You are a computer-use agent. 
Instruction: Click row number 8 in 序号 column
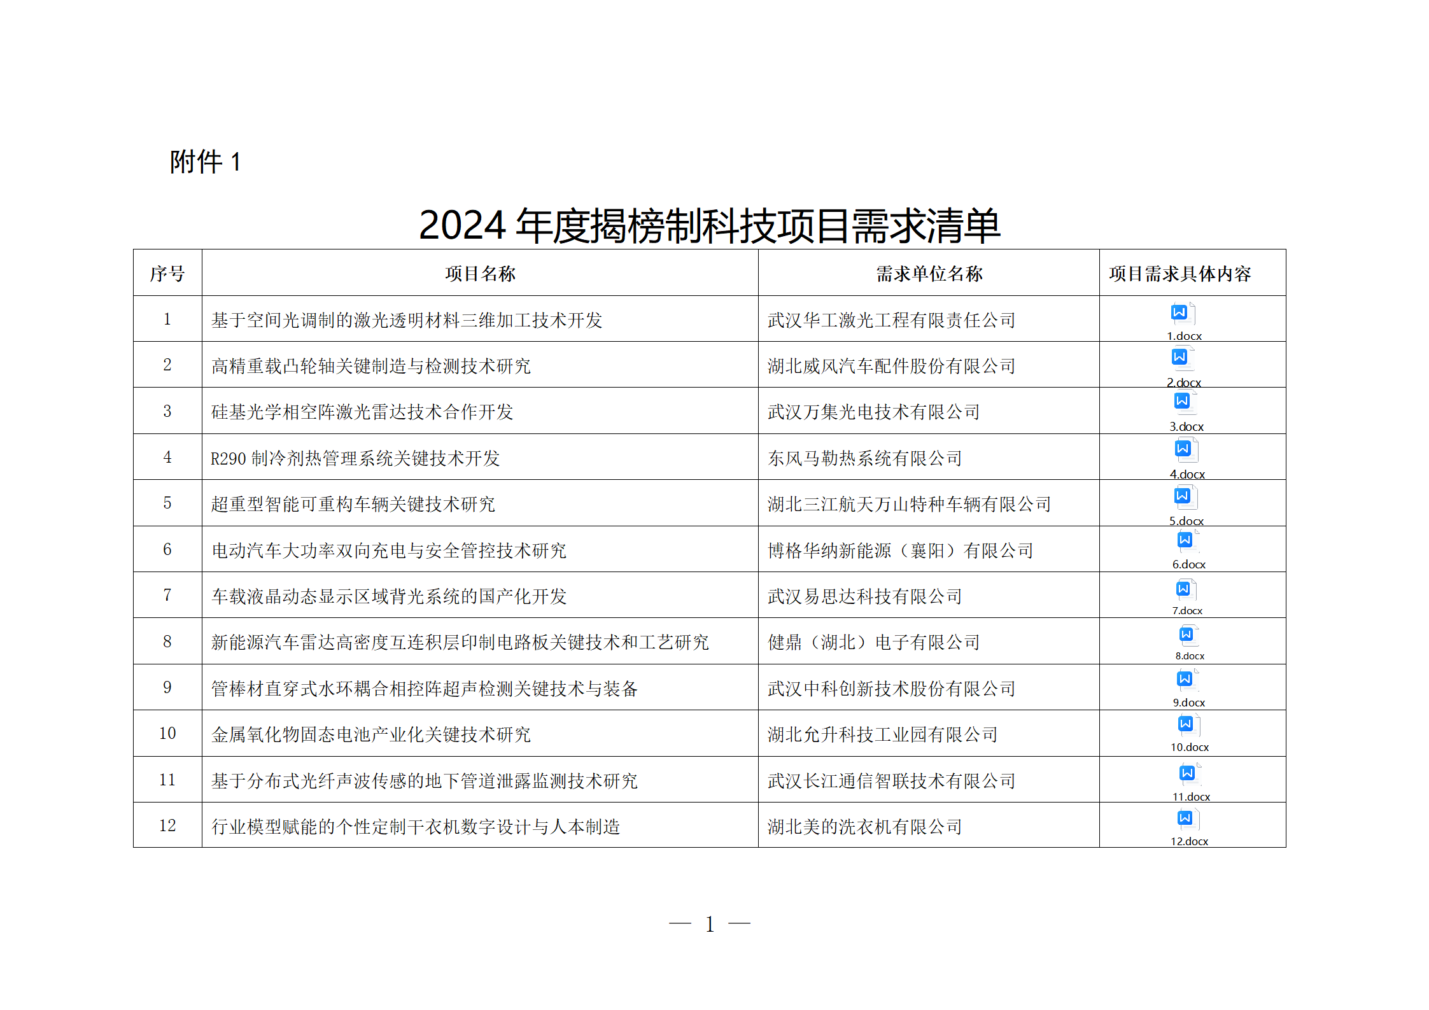tap(167, 642)
